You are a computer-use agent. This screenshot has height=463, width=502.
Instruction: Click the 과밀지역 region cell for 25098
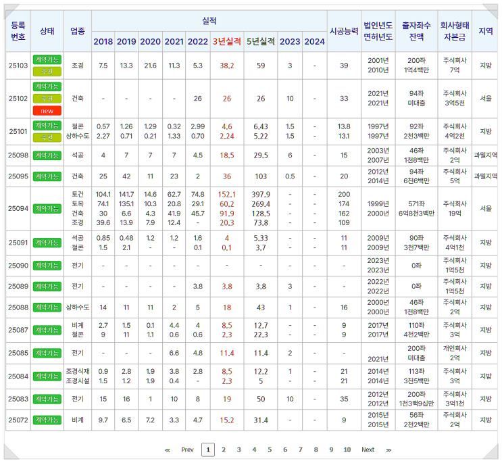coord(485,155)
